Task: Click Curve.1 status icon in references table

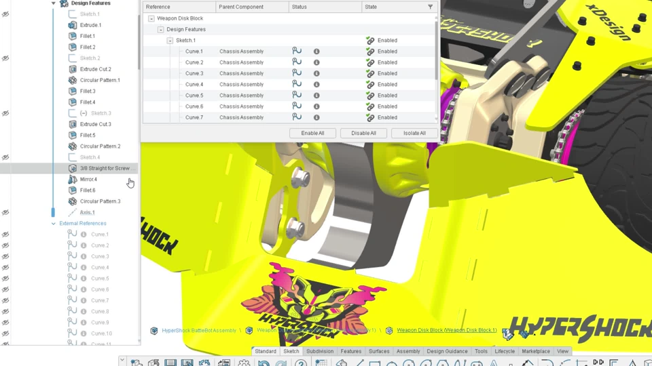Action: (297, 51)
